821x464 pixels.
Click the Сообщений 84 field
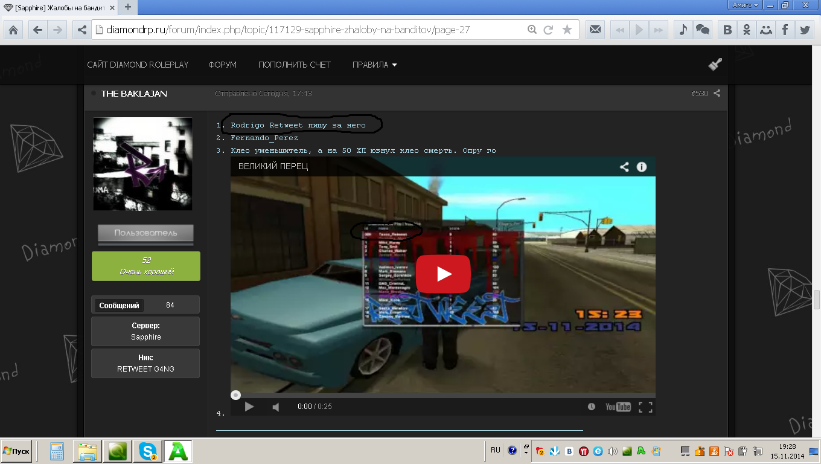pos(145,305)
